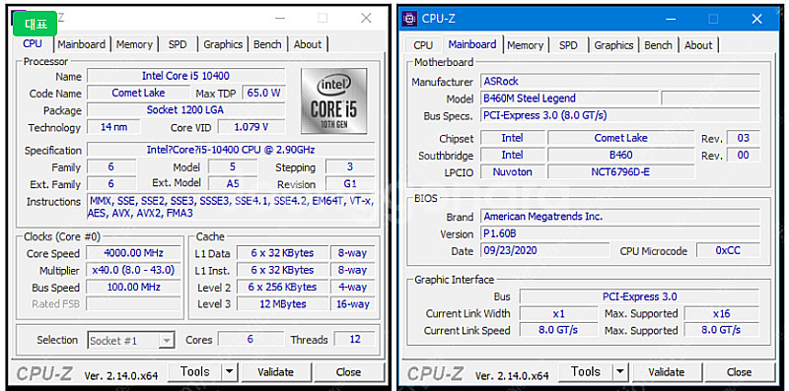
Task: Click the Southbridge value B460
Action: (621, 155)
